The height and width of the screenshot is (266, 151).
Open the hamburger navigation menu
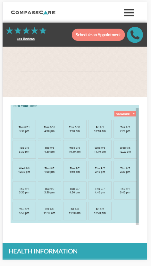(x=129, y=13)
